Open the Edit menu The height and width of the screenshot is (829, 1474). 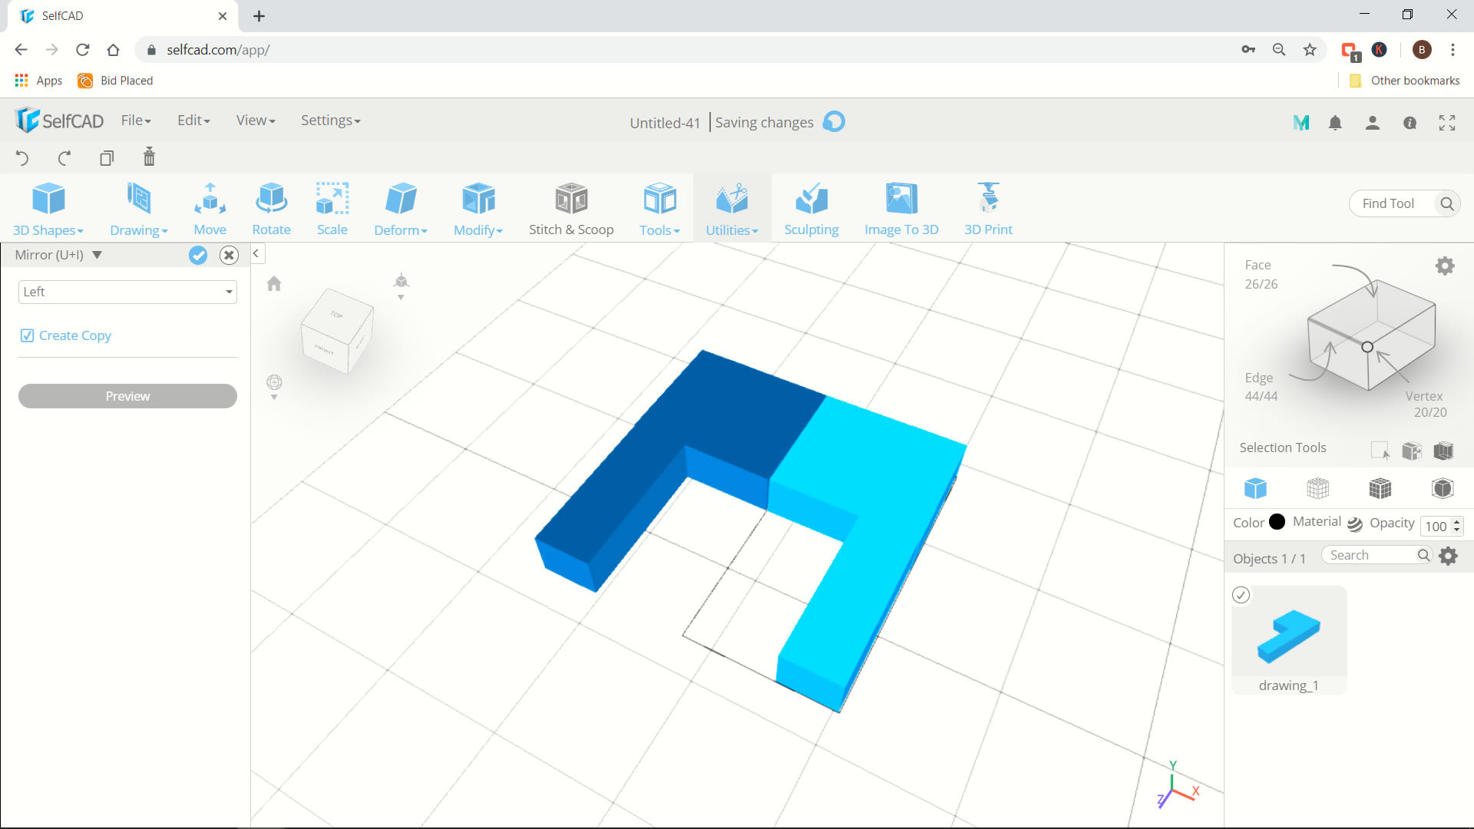tap(193, 121)
